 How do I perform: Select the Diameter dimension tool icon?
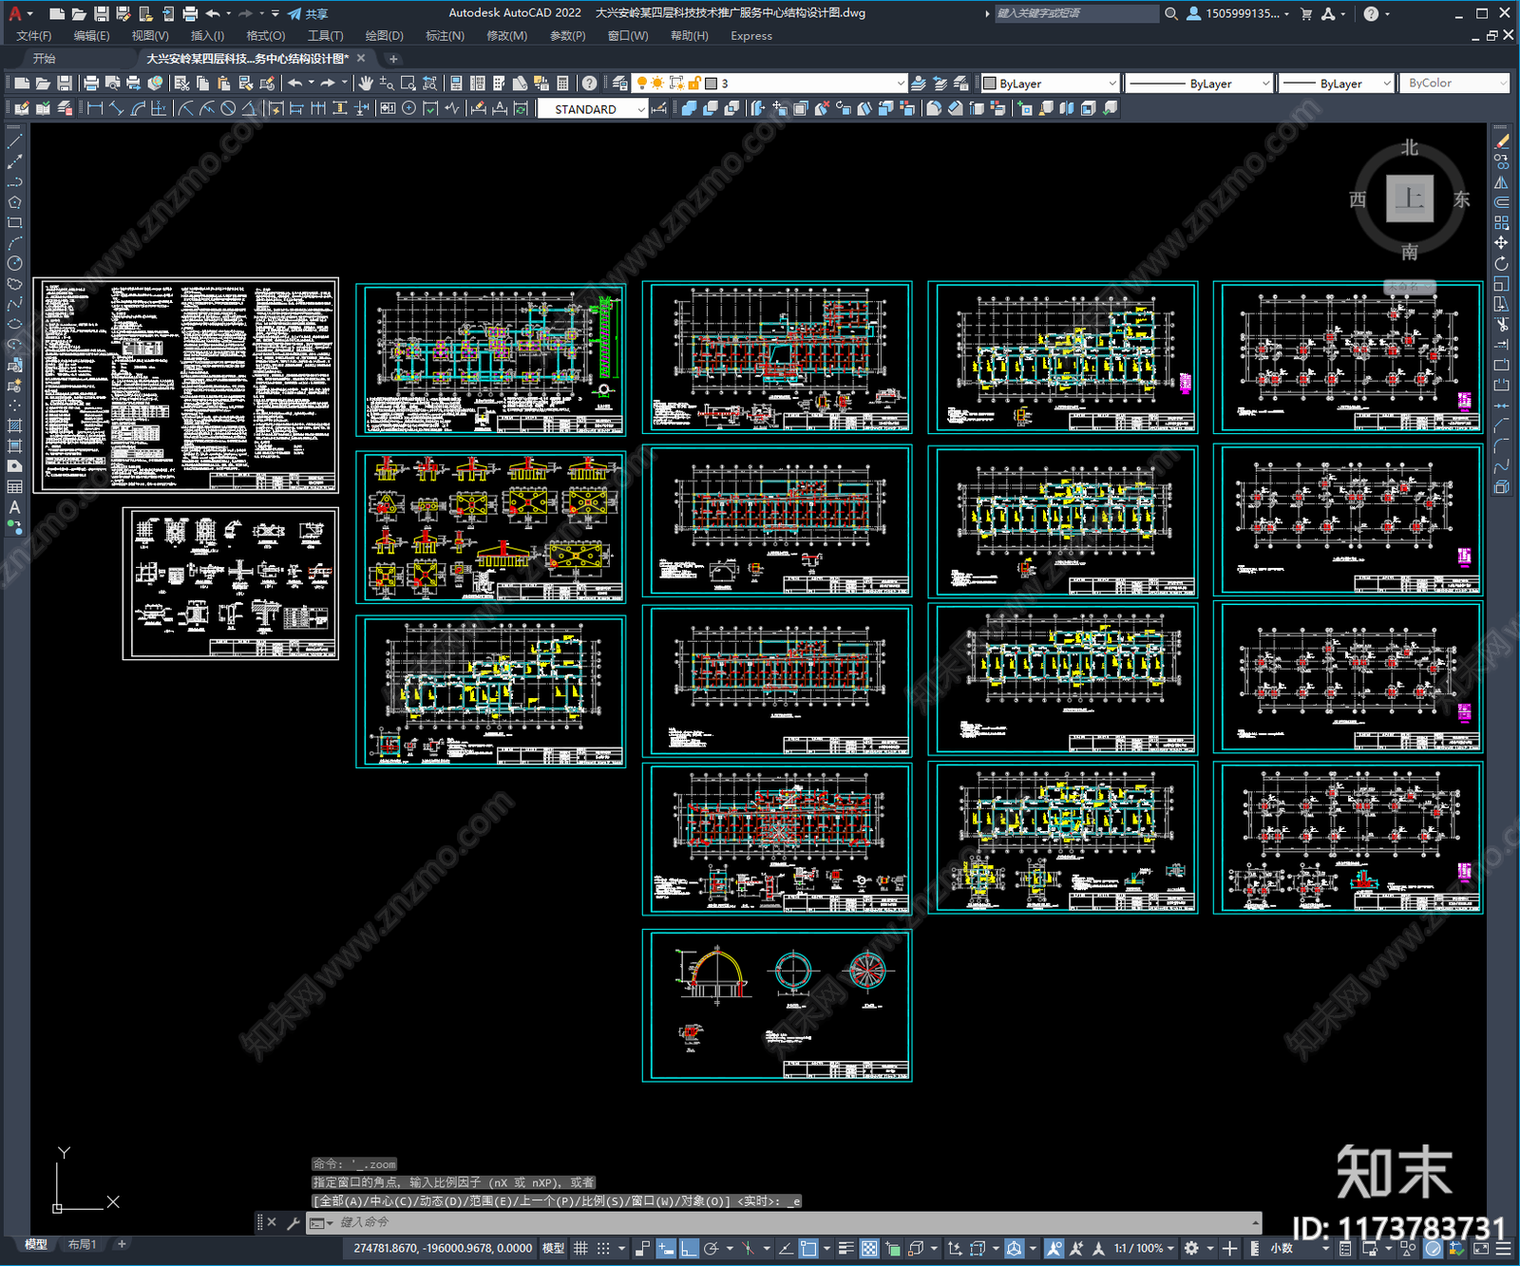point(228,108)
